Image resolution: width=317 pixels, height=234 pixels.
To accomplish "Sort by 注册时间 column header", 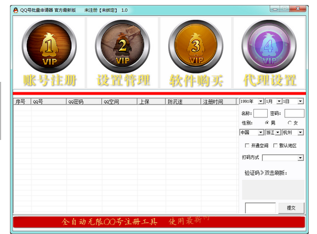I will 219,102.
